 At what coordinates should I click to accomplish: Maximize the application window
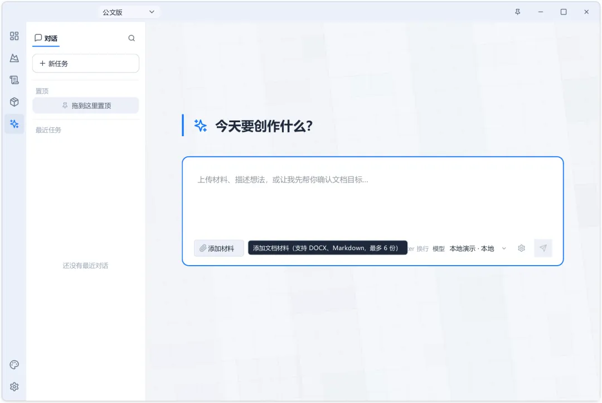point(564,12)
